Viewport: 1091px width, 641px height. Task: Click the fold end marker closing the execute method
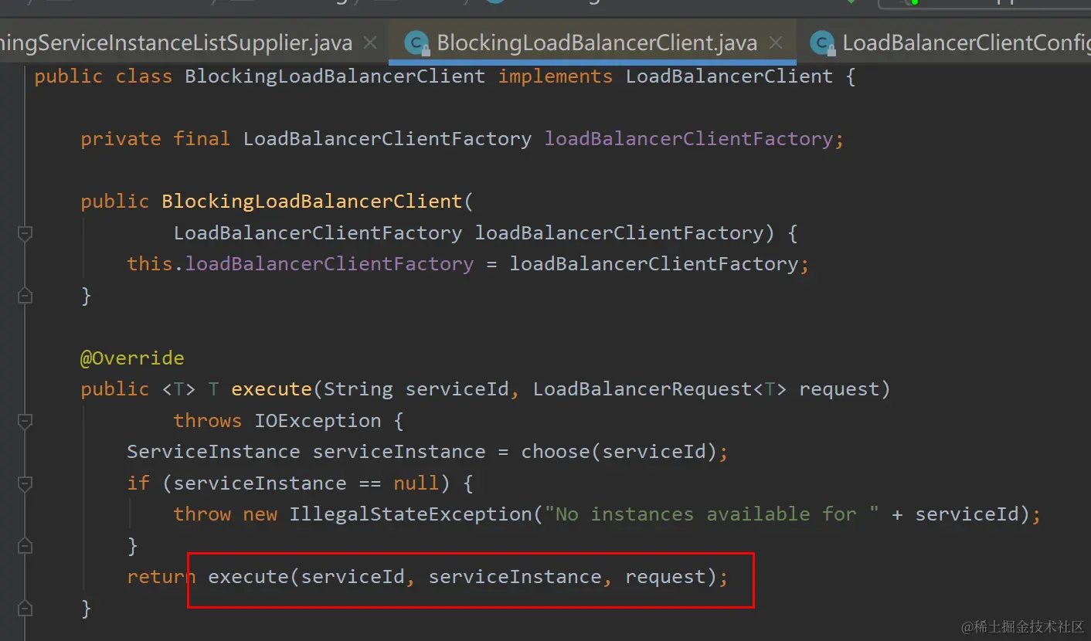(25, 609)
